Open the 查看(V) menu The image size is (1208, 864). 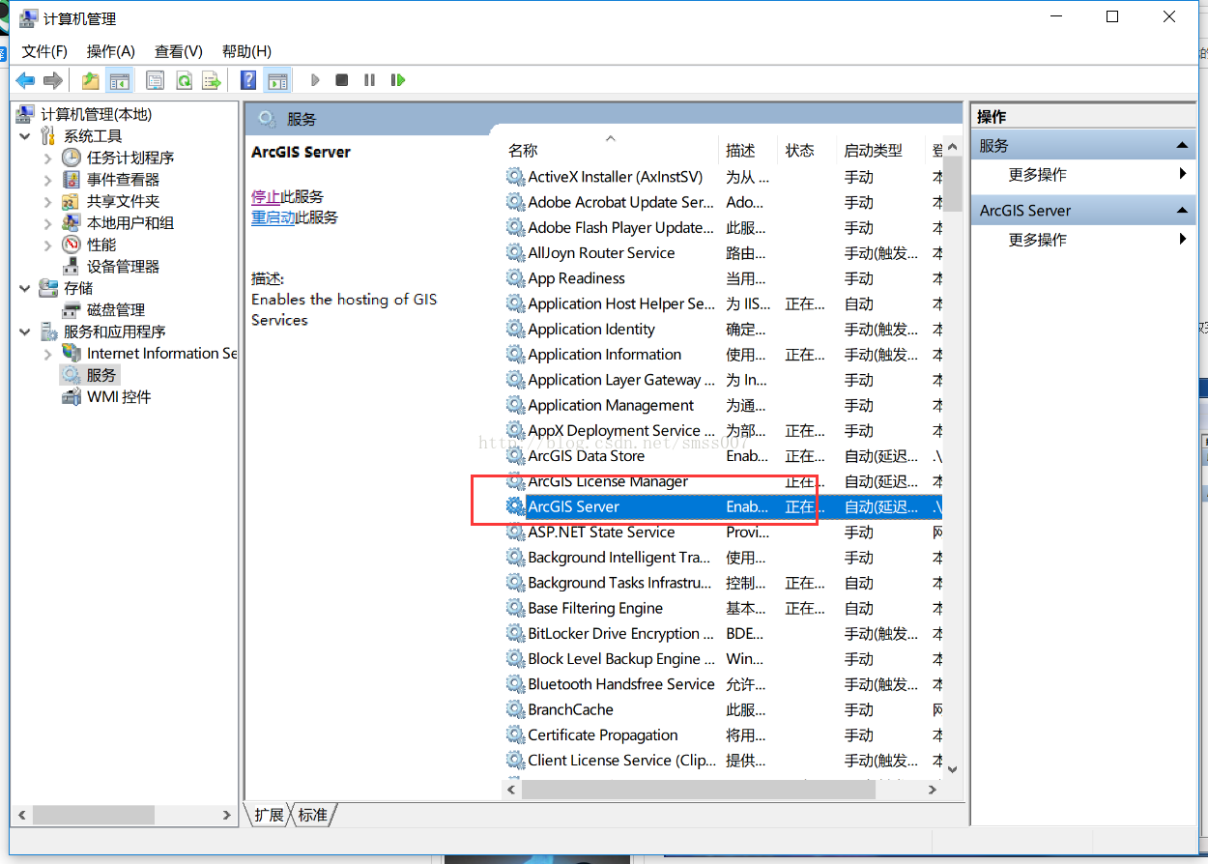178,51
